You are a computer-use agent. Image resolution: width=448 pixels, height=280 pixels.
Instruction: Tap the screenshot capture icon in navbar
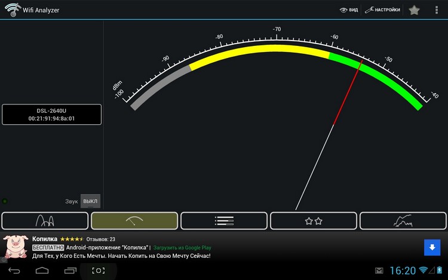[x=99, y=270]
